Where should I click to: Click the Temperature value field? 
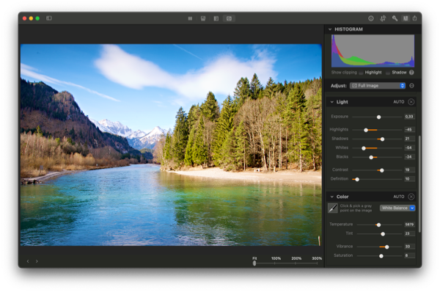click(409, 225)
